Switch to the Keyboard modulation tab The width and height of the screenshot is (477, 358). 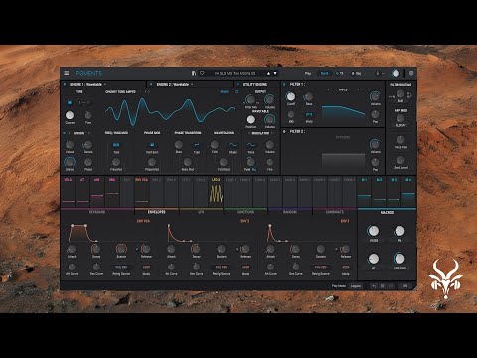pyautogui.click(x=97, y=212)
